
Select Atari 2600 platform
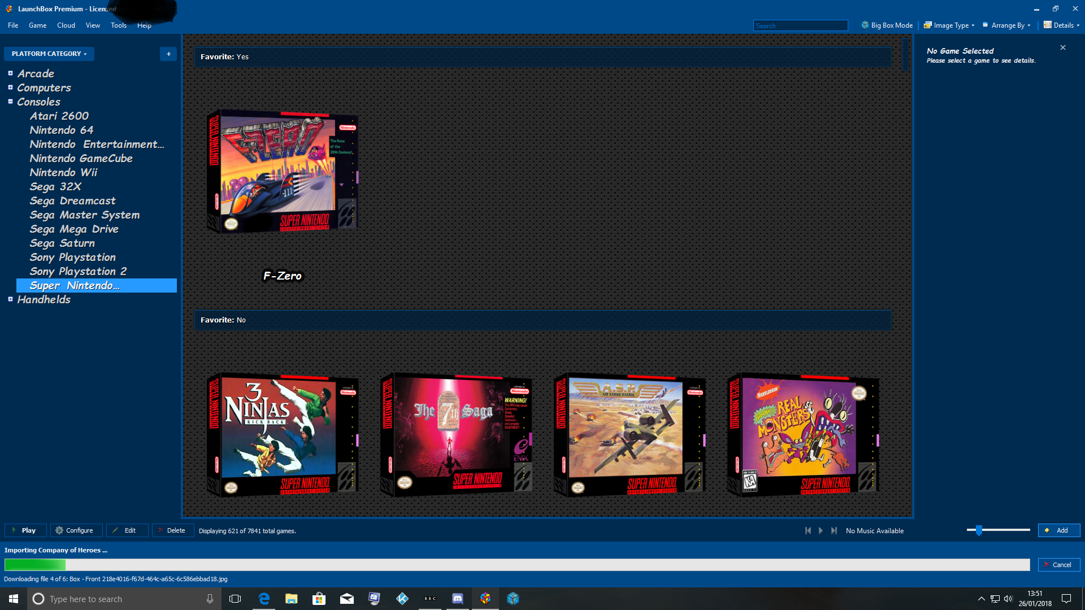(x=59, y=116)
